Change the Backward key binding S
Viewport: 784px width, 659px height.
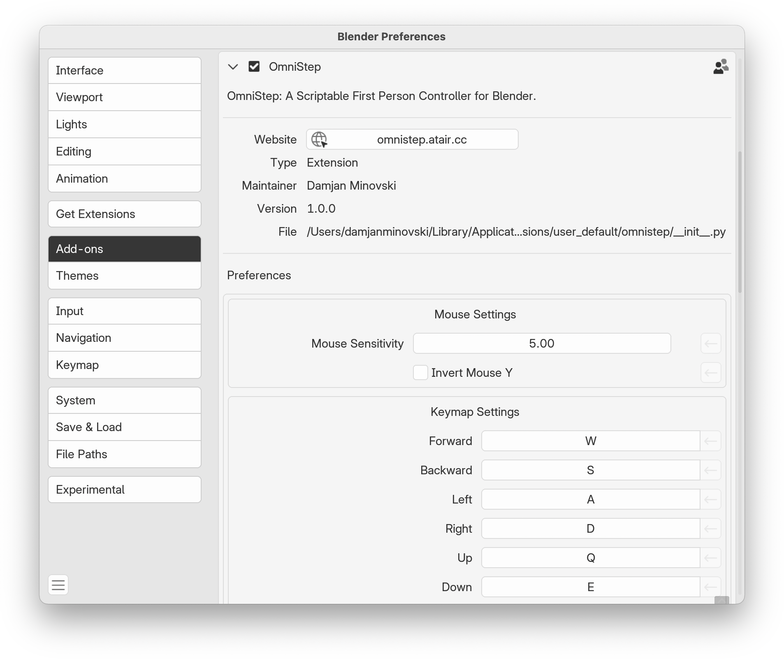591,470
